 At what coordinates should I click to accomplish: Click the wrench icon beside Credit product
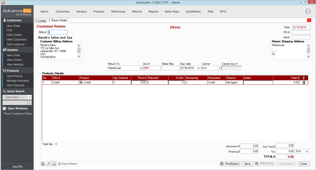coord(81,83)
